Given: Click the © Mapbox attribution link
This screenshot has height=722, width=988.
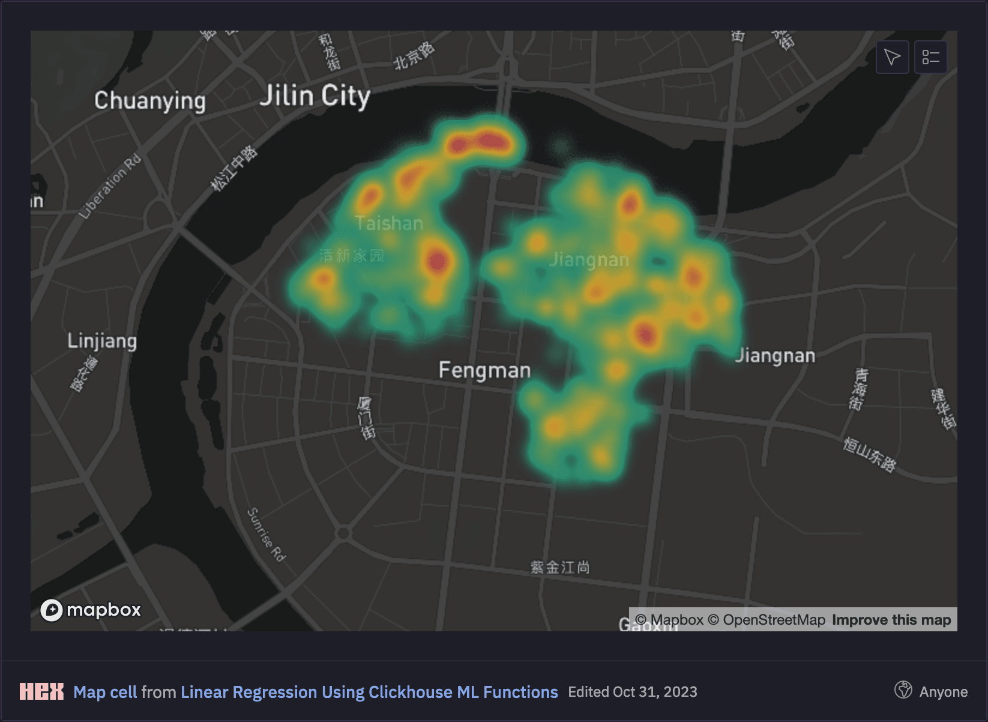Looking at the screenshot, I should click(669, 620).
